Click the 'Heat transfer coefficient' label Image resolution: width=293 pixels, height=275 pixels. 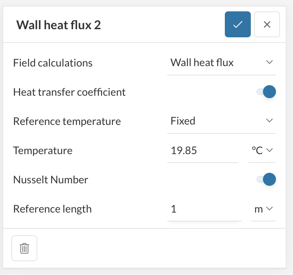(69, 92)
